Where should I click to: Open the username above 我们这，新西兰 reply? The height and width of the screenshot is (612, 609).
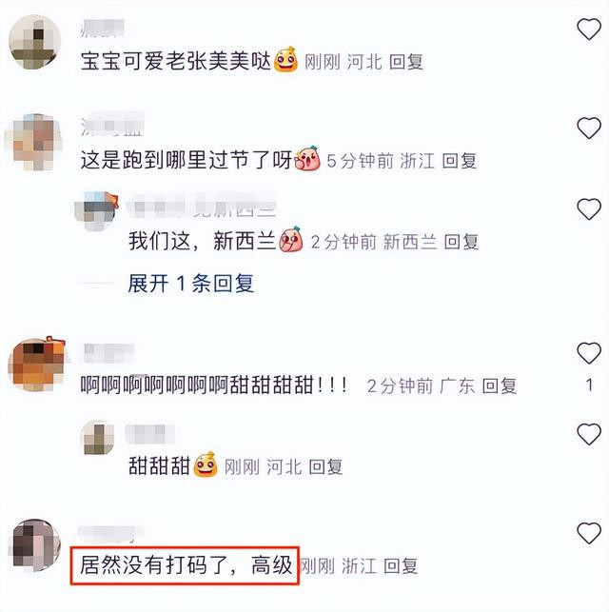click(x=202, y=206)
